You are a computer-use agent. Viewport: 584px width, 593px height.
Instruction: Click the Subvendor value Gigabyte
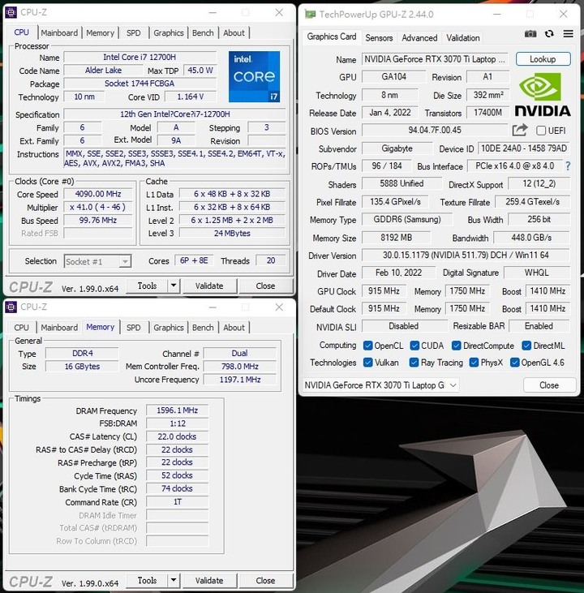pos(397,148)
